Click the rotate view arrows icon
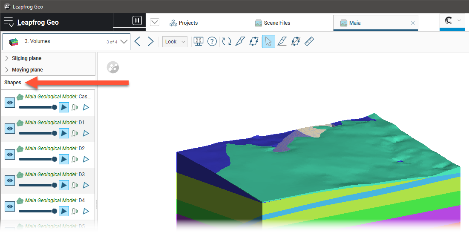 (227, 42)
